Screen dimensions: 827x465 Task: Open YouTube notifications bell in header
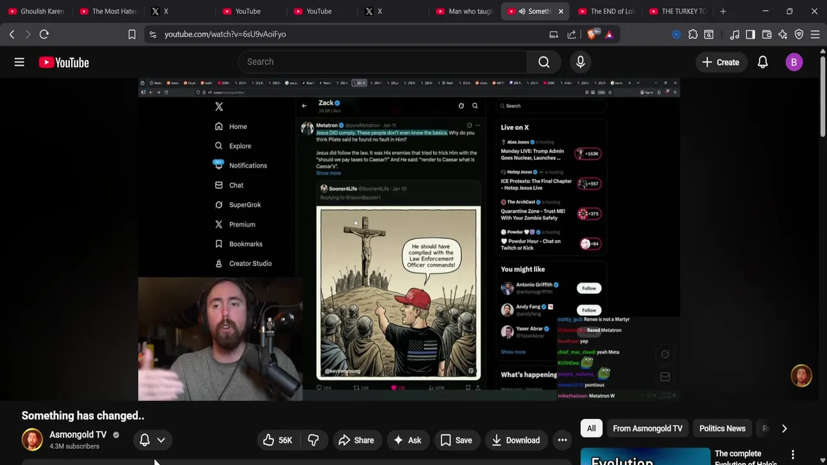(762, 62)
